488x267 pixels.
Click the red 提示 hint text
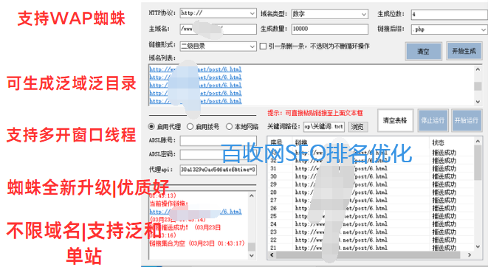315,113
